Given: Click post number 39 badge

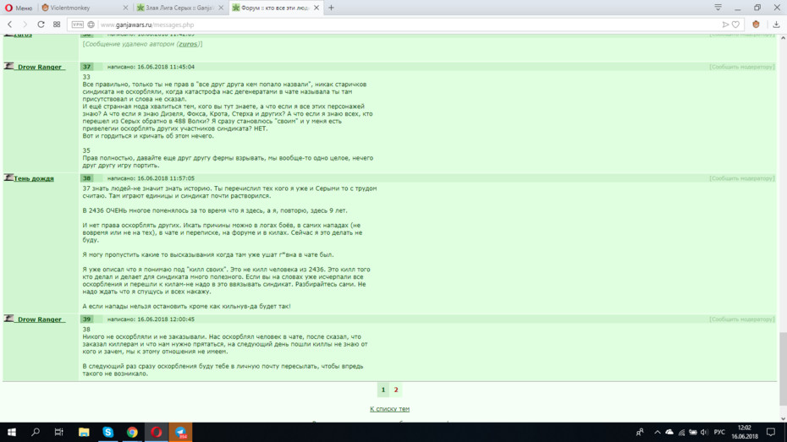Looking at the screenshot, I should (x=87, y=319).
